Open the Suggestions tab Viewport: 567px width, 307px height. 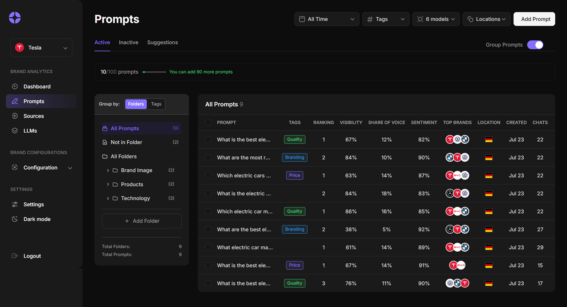point(162,42)
